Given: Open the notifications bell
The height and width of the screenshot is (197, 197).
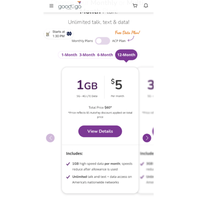Looking at the screenshot, I should pos(146,6).
